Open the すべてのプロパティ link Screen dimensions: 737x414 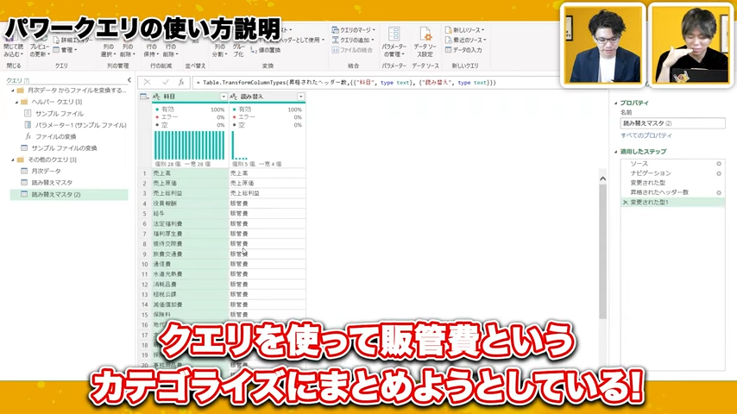tap(646, 135)
